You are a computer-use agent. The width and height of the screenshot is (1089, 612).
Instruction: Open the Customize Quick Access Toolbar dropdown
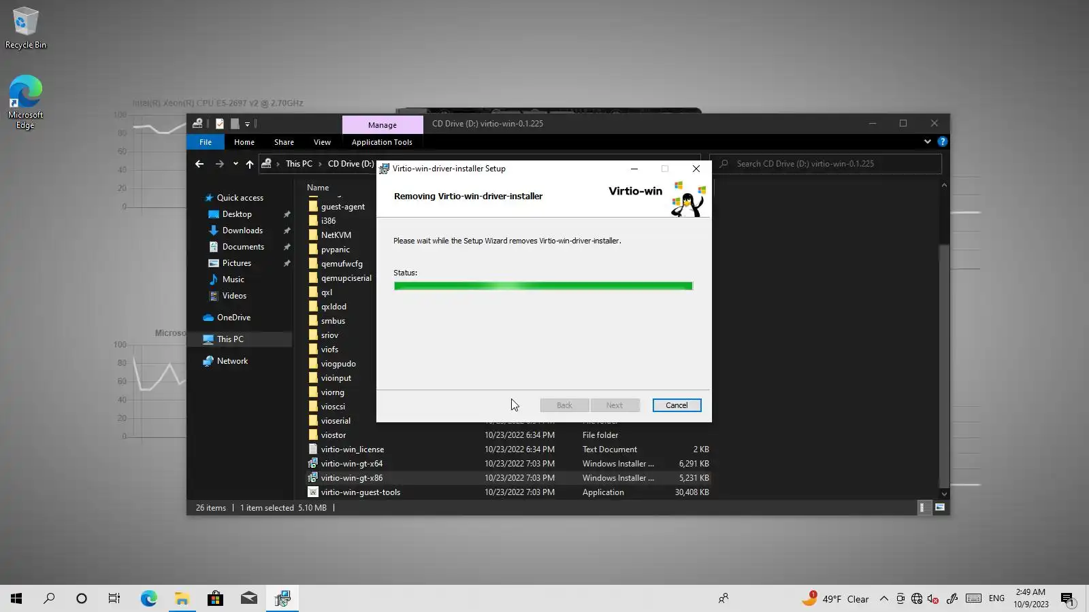coord(247,124)
